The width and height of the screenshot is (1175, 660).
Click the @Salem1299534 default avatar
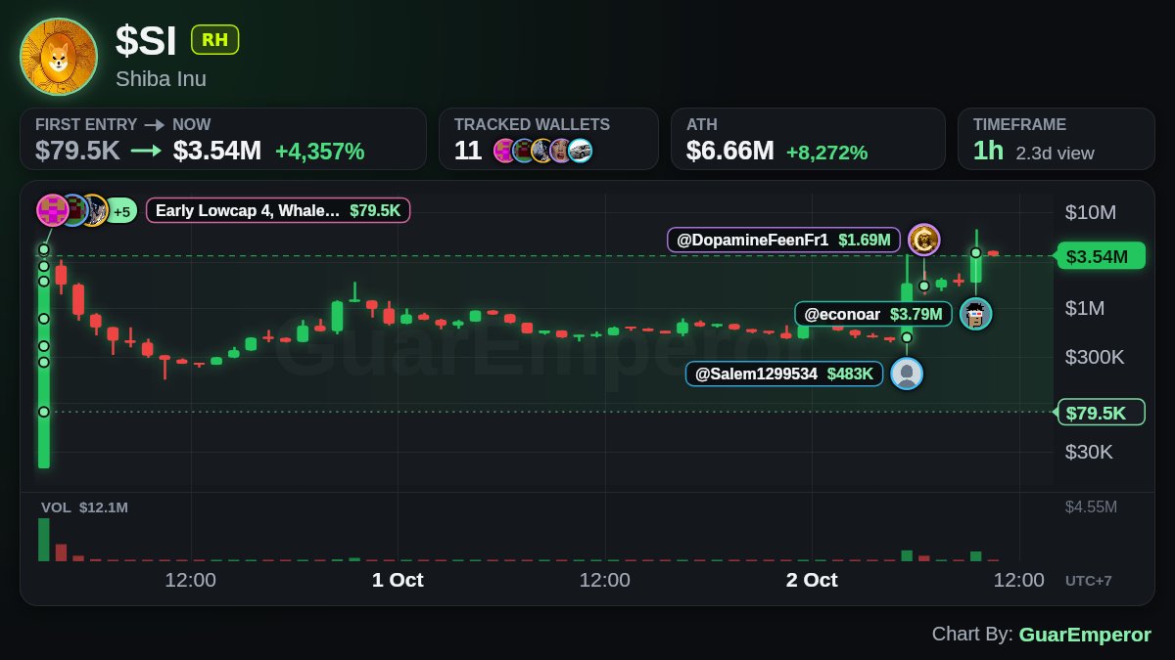coord(907,374)
